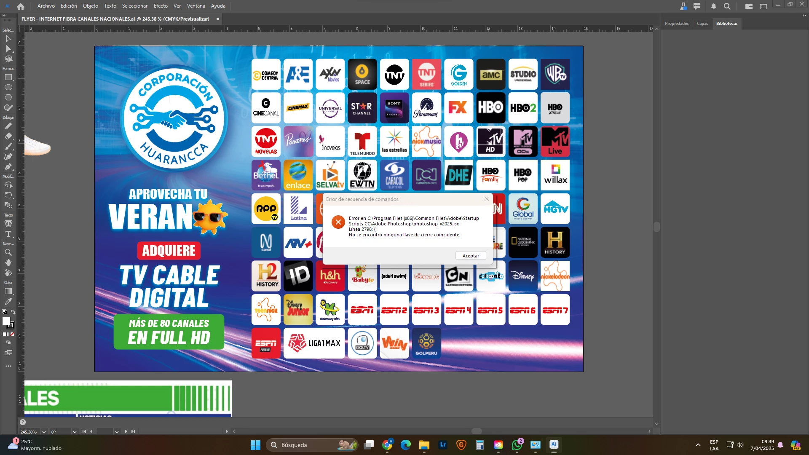Select the Gradient tool

click(8, 291)
